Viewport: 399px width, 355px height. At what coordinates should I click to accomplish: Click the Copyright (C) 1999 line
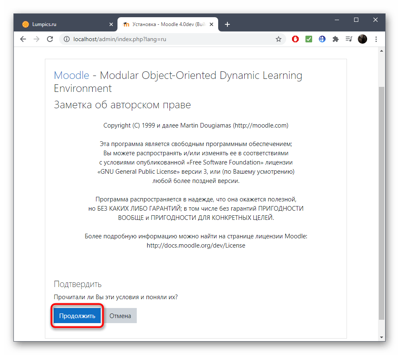pyautogui.click(x=196, y=125)
